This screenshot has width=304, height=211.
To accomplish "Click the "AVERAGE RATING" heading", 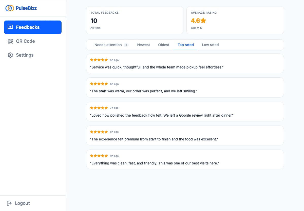I will tap(204, 13).
